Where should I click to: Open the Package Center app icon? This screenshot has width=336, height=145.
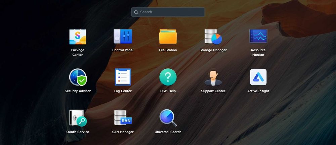click(78, 37)
